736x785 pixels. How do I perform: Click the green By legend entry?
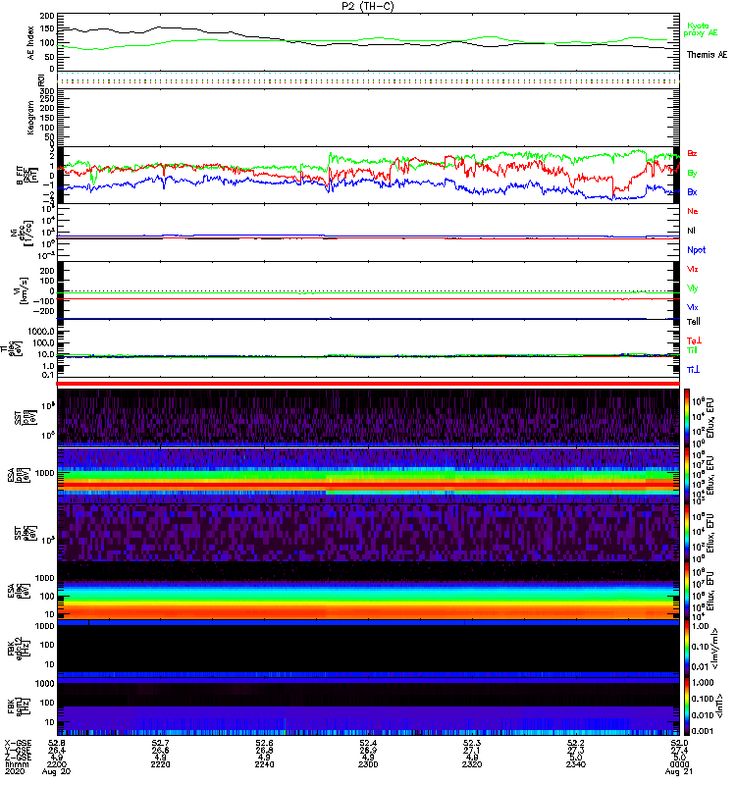(x=693, y=173)
